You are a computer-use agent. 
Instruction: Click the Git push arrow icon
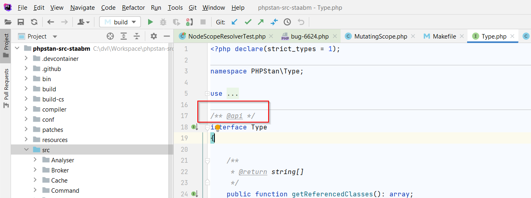pos(261,22)
